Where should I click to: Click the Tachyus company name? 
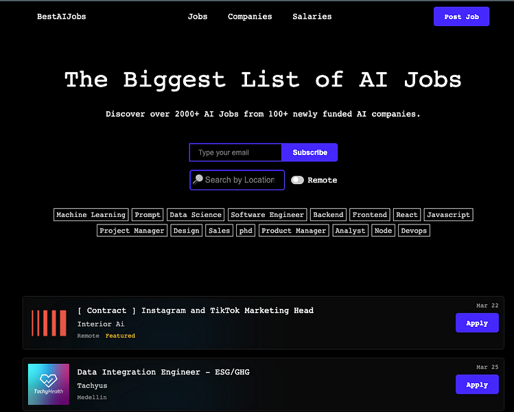pyautogui.click(x=92, y=386)
